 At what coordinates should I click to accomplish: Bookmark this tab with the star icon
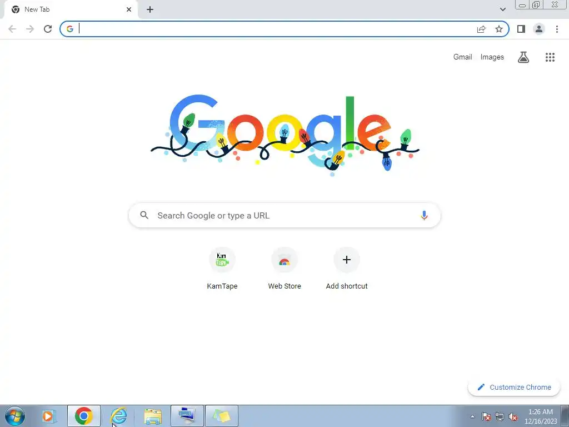point(499,29)
